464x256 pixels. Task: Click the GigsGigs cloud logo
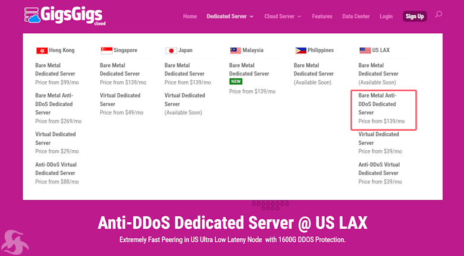click(x=65, y=15)
